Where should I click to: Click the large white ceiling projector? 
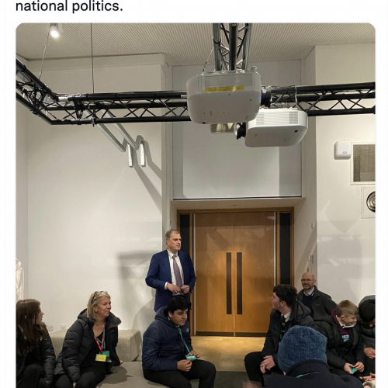point(224,96)
